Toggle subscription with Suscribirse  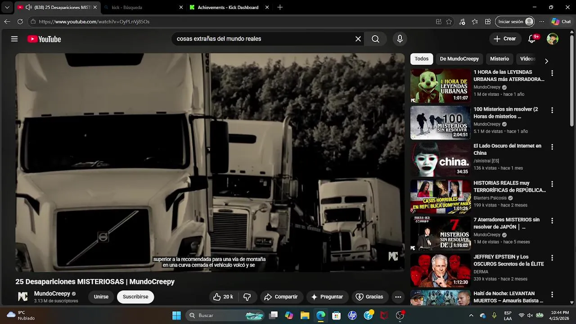click(135, 297)
